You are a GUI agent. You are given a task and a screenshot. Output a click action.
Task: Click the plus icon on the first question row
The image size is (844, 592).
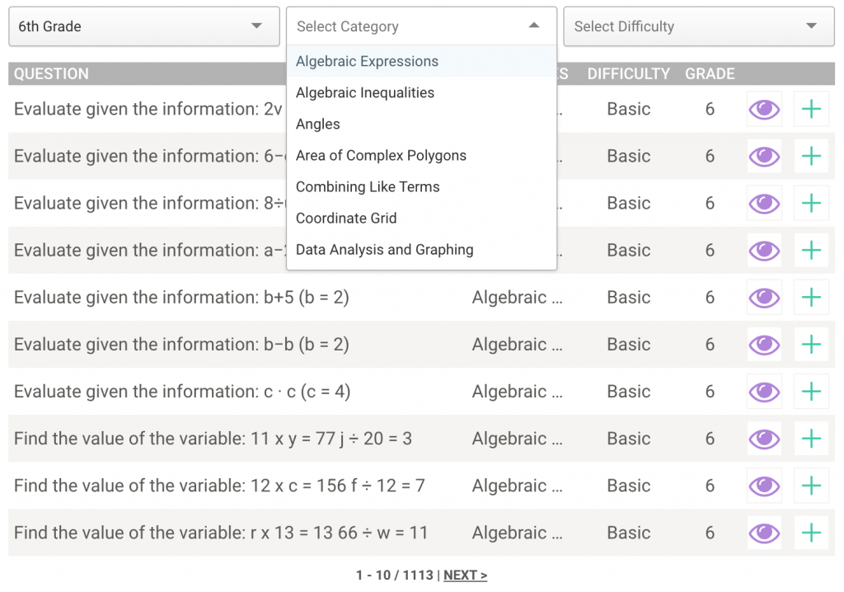811,109
